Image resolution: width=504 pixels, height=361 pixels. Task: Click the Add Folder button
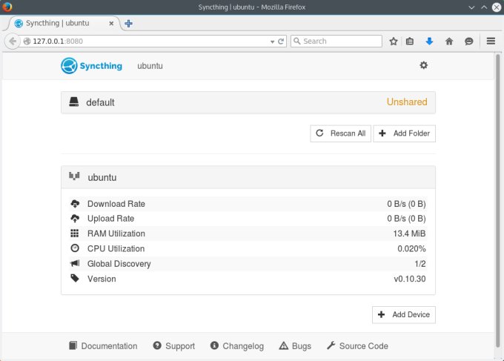coord(405,133)
